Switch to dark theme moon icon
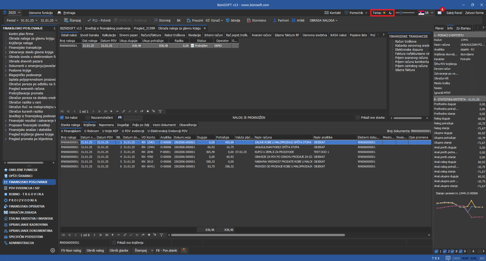Screen dimensions: 486x261 [x=391, y=13]
